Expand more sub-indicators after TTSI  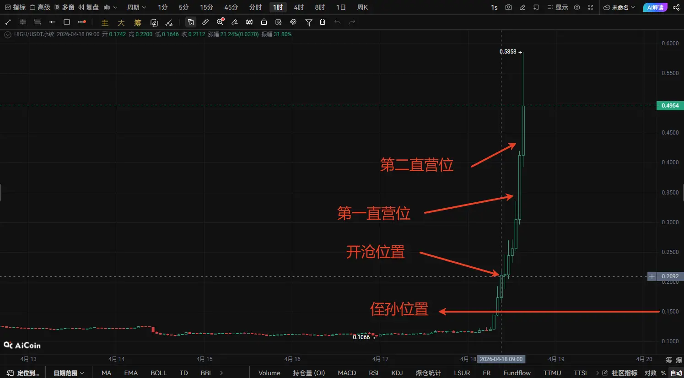598,373
